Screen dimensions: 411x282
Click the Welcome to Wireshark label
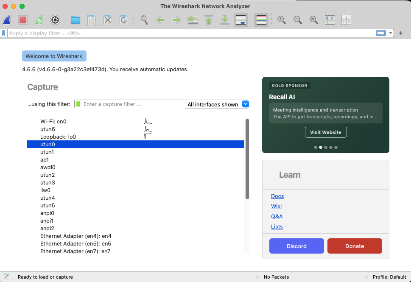pos(54,56)
